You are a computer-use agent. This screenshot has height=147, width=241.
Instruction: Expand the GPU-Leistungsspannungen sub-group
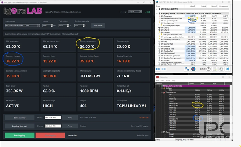[x=159, y=25]
